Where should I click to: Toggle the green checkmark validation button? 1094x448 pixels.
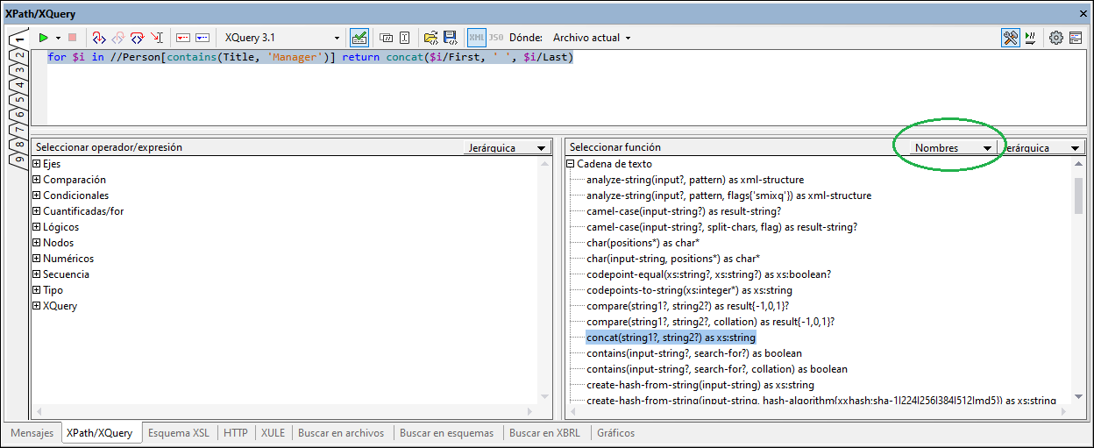(x=359, y=38)
